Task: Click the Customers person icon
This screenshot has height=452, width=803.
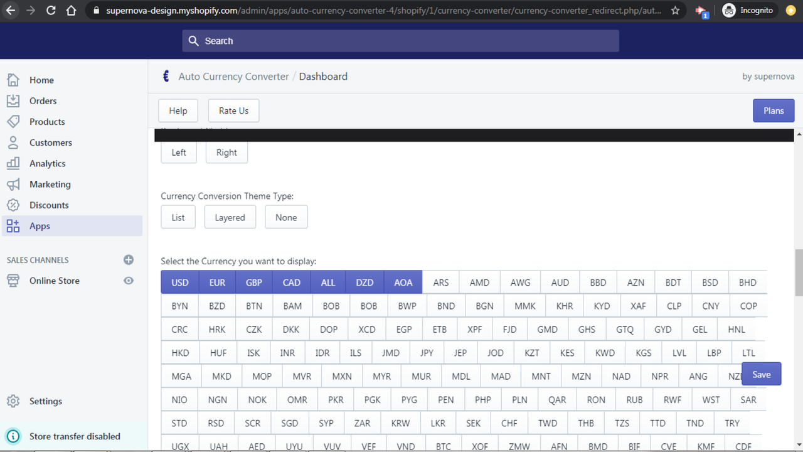Action: coord(13,143)
